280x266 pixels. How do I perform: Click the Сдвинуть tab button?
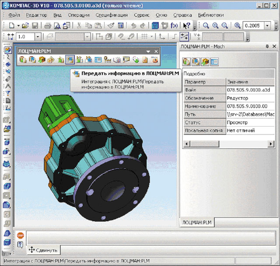pyautogui.click(x=43, y=250)
